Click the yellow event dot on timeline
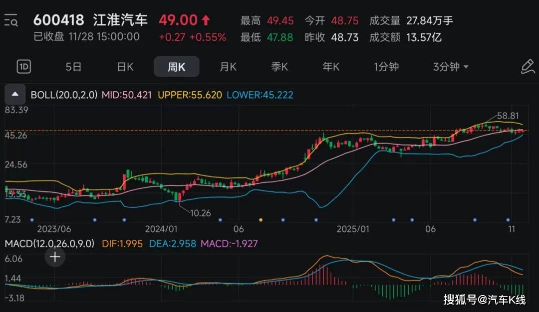This screenshot has height=312, width=539. (x=261, y=219)
